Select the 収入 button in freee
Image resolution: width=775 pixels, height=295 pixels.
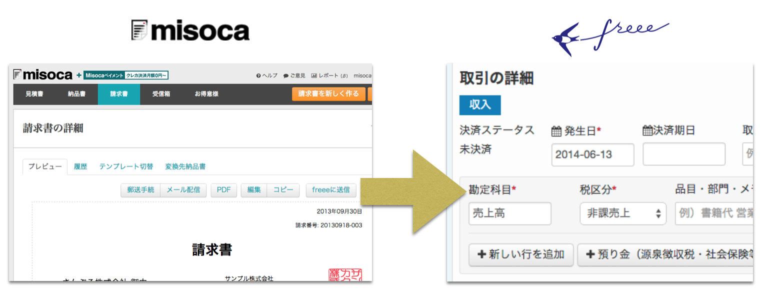click(x=480, y=105)
